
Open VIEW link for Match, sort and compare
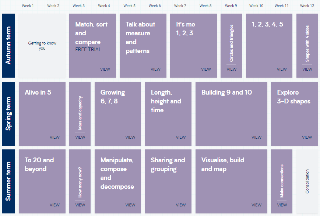tap(105, 69)
